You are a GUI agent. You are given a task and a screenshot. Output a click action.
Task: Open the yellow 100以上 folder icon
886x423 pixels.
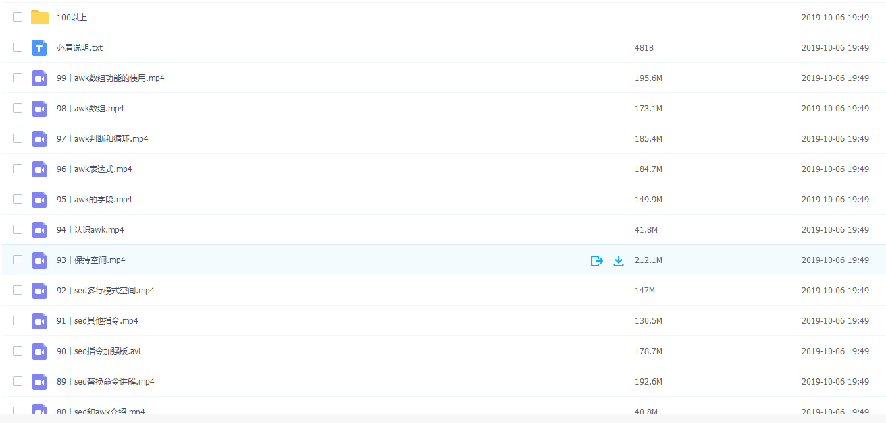click(x=40, y=17)
